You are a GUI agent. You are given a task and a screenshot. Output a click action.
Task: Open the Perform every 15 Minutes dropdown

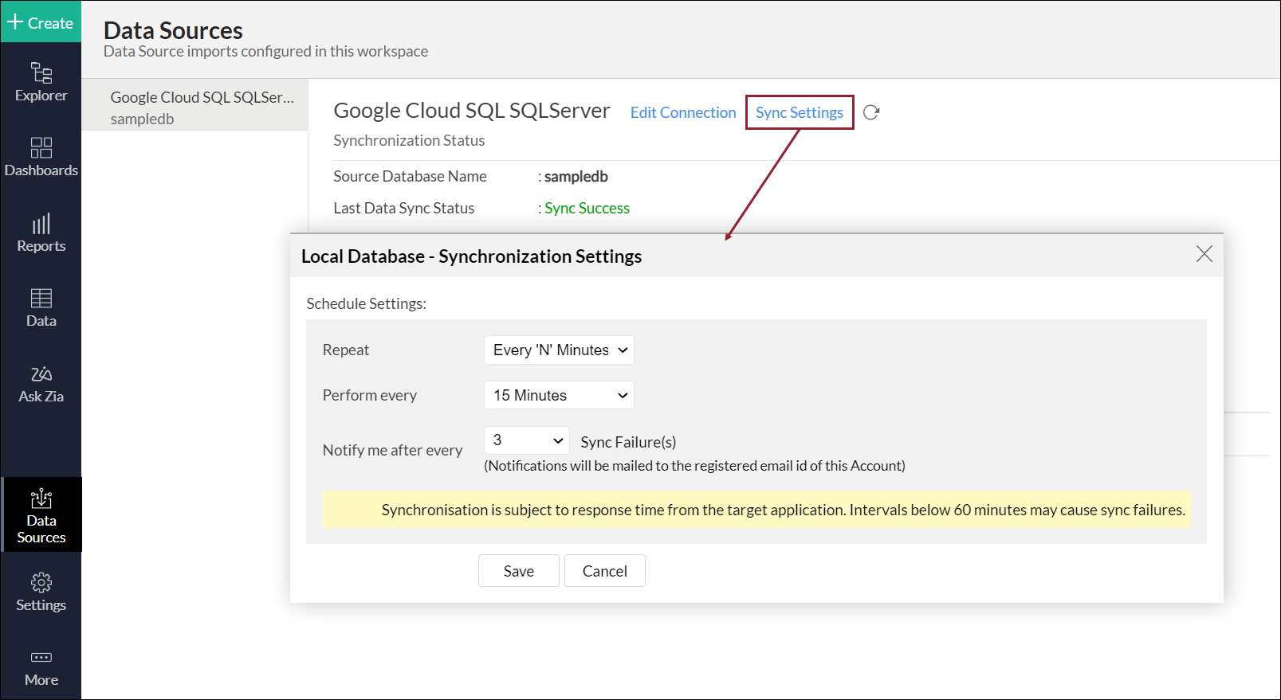click(559, 396)
